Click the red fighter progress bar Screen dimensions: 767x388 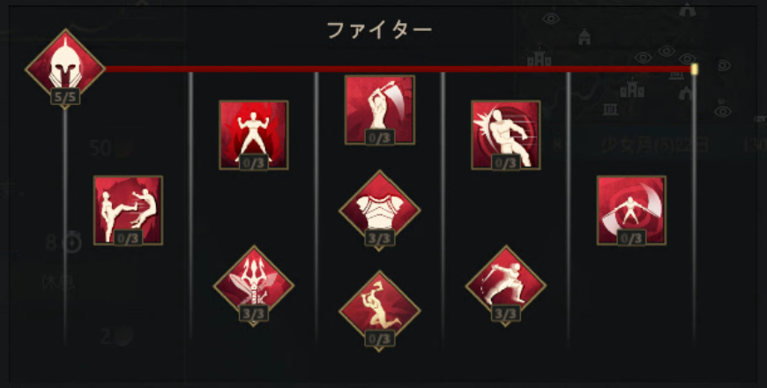[398, 69]
